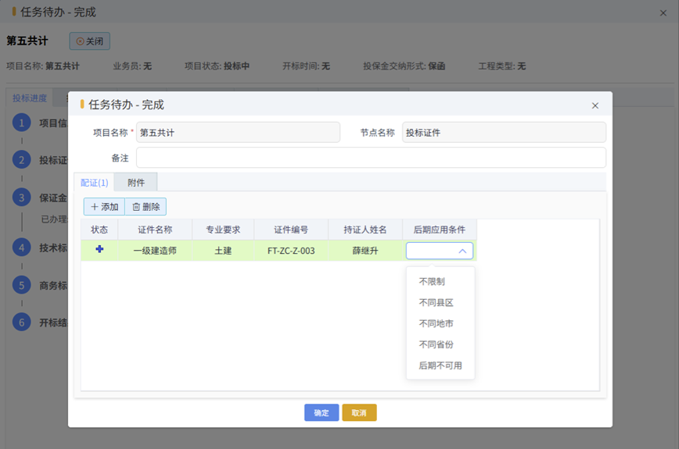Select 后期不可用 option
679x449 pixels.
coord(440,365)
